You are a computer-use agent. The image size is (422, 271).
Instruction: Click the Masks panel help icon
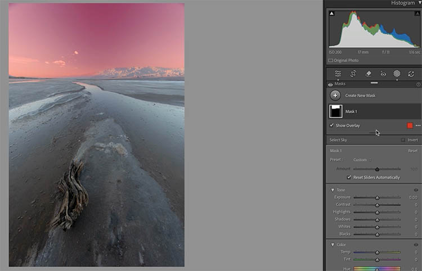(x=418, y=84)
